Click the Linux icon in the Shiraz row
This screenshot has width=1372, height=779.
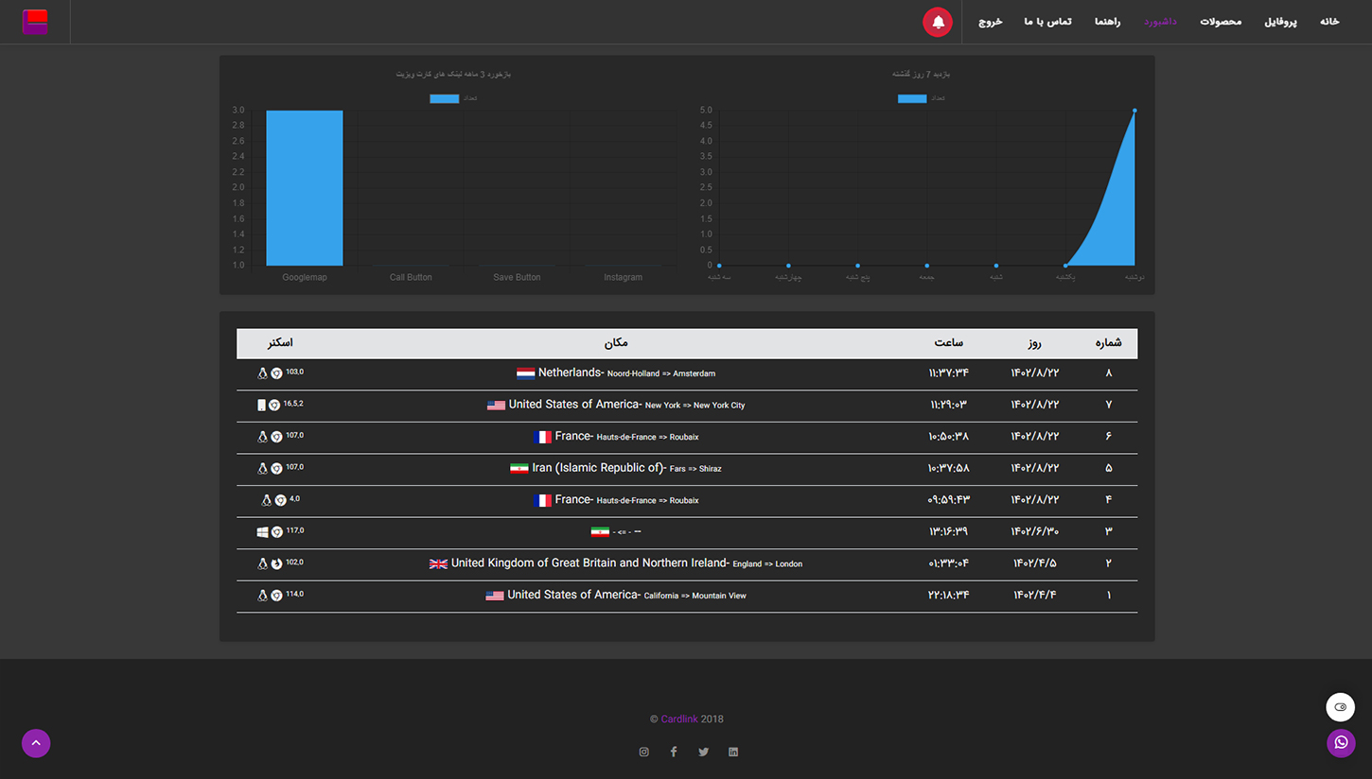click(x=263, y=468)
